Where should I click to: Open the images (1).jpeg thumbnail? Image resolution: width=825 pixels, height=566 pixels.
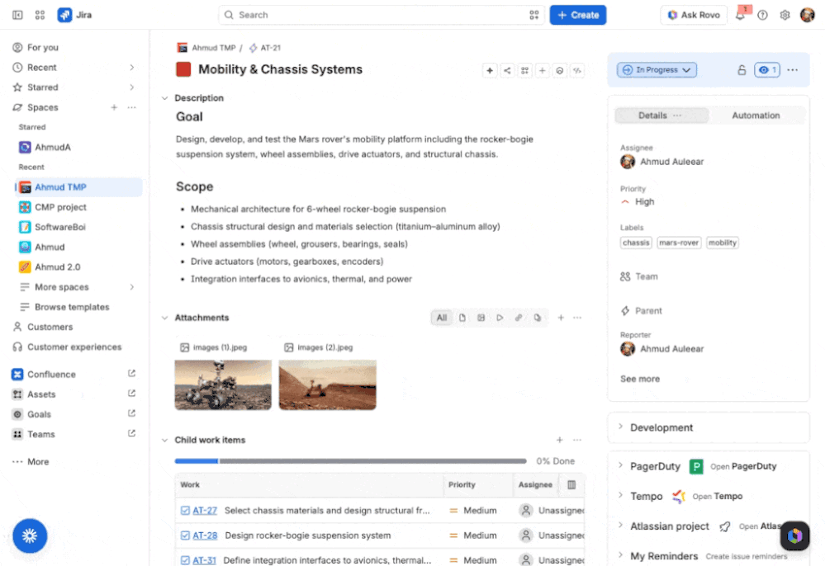click(x=223, y=384)
